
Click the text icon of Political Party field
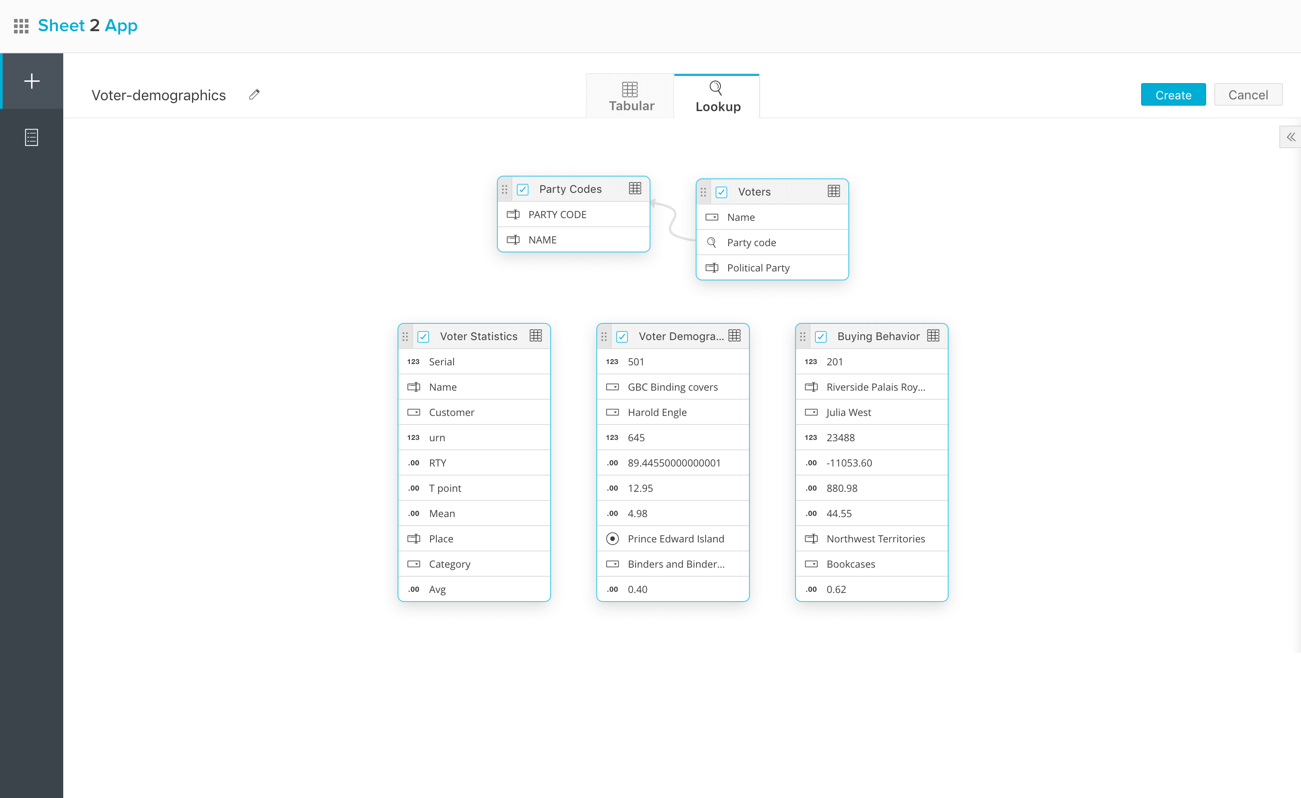click(712, 268)
